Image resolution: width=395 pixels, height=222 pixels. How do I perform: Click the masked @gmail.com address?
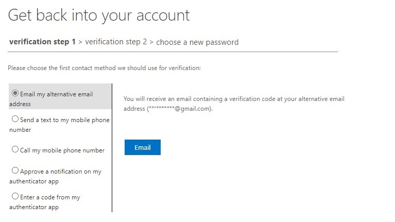coord(179,109)
